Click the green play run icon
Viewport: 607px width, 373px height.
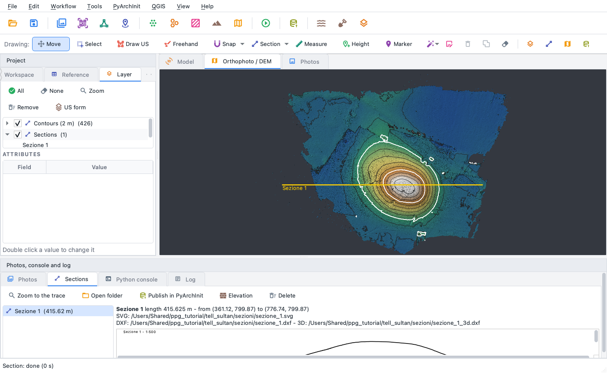point(266,23)
